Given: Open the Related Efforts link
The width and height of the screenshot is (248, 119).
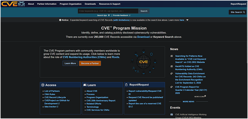Looking at the screenshot, I should 94,104.
